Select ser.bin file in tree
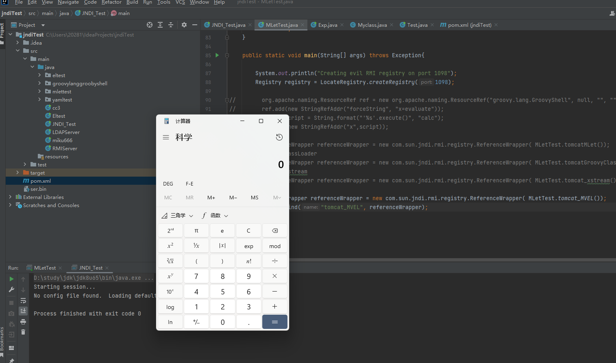616x363 pixels. 38,189
